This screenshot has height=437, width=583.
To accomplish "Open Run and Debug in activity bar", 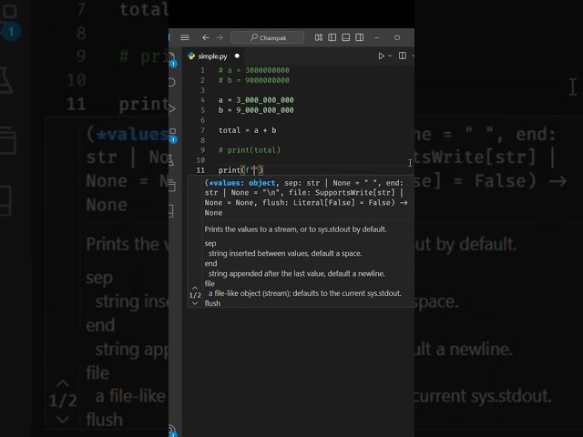I will point(172,109).
